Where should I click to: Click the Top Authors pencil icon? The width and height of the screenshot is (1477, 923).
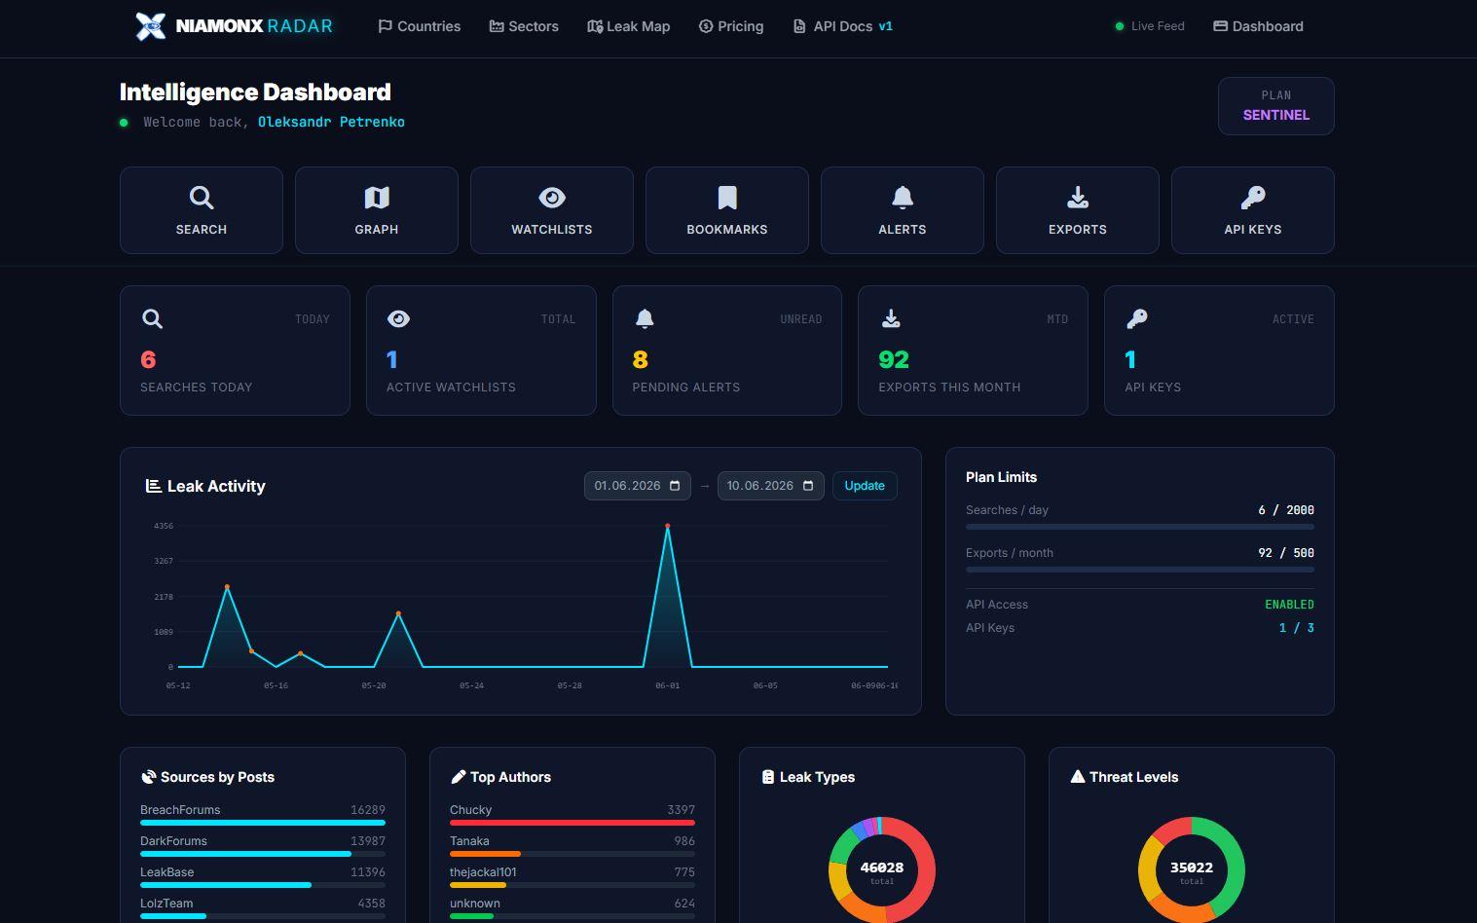pos(458,777)
